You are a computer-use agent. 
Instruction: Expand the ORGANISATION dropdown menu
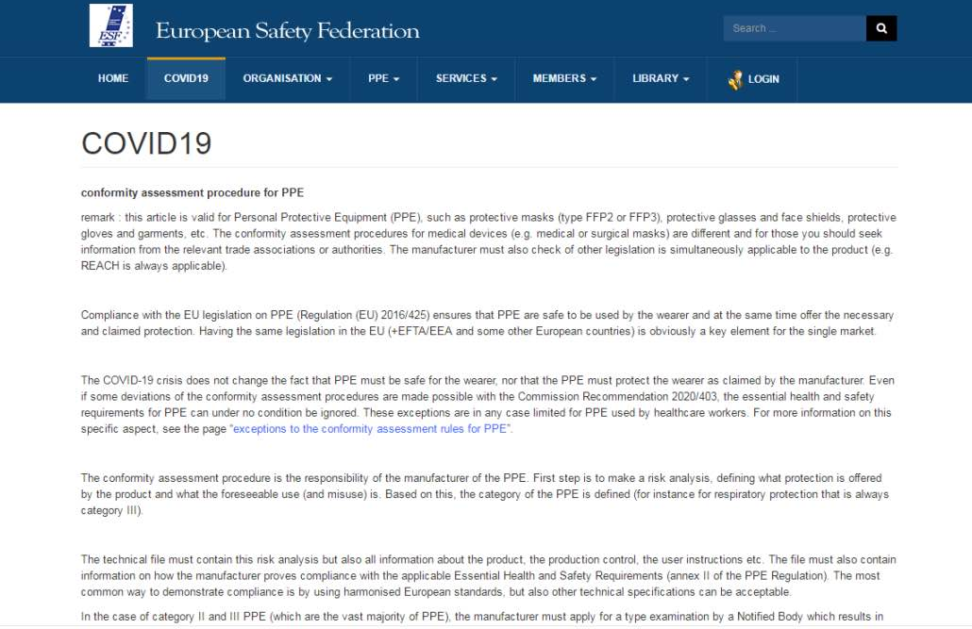tap(287, 79)
